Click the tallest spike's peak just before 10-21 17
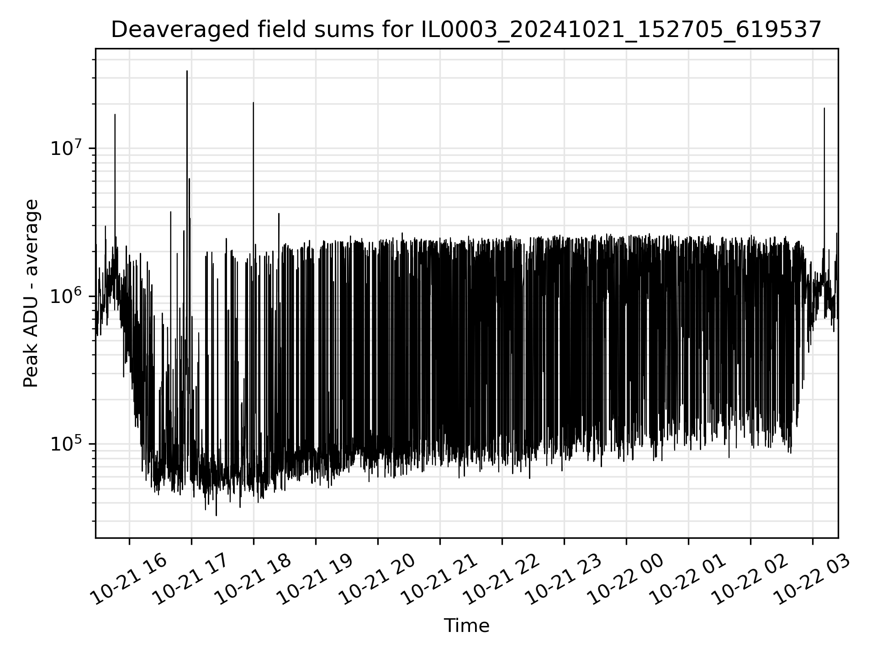Viewport: 877px width, 658px height. (x=187, y=71)
